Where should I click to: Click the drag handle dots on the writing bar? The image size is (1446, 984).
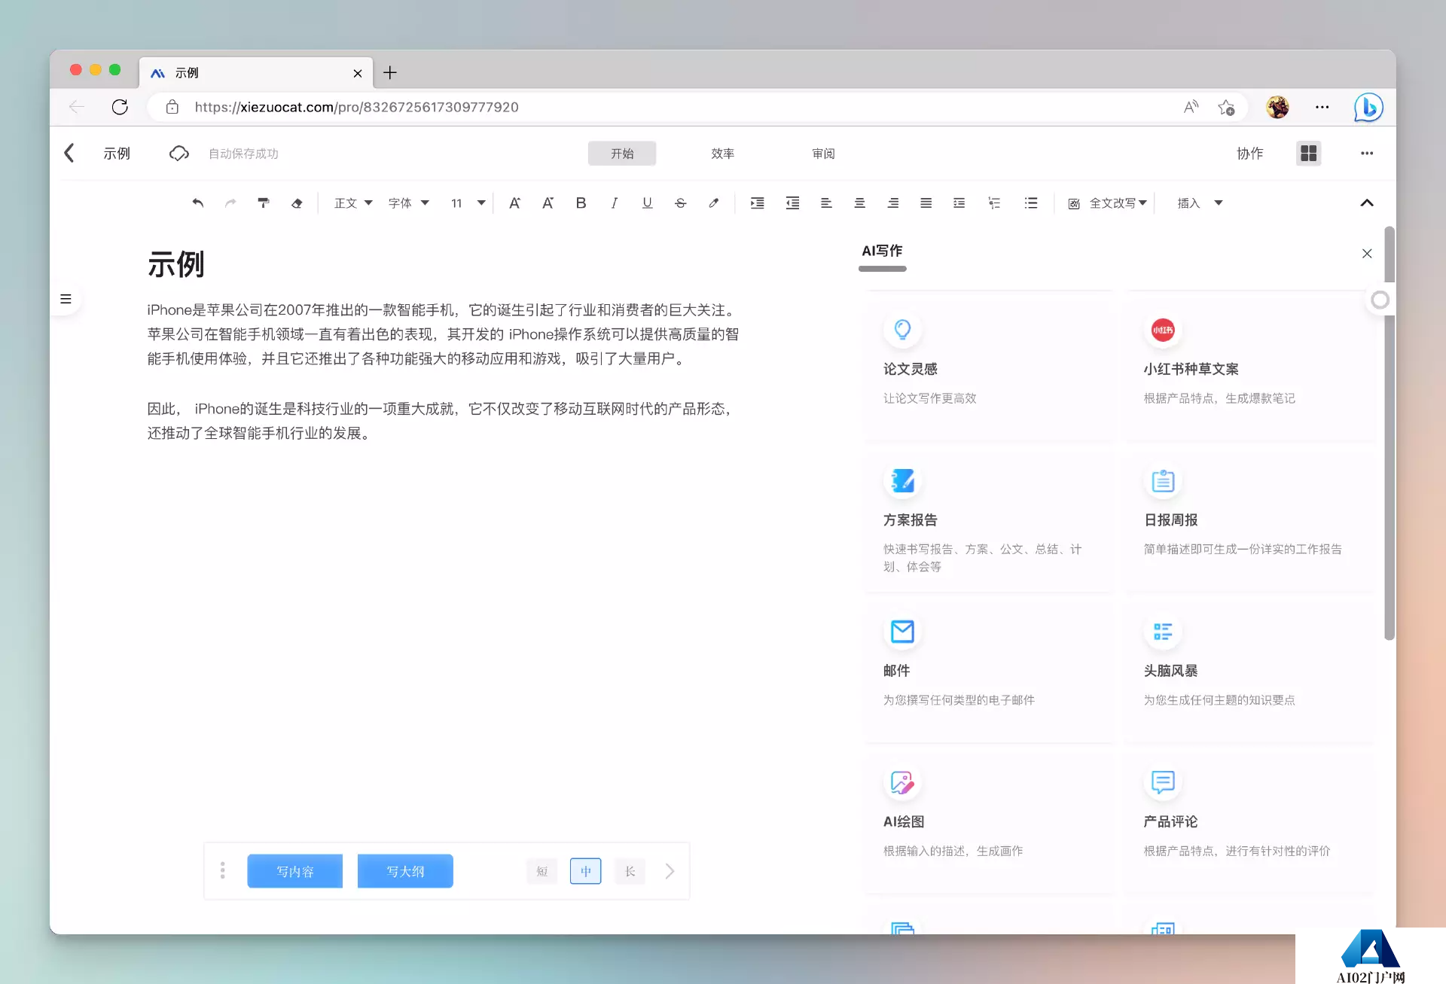click(x=222, y=870)
